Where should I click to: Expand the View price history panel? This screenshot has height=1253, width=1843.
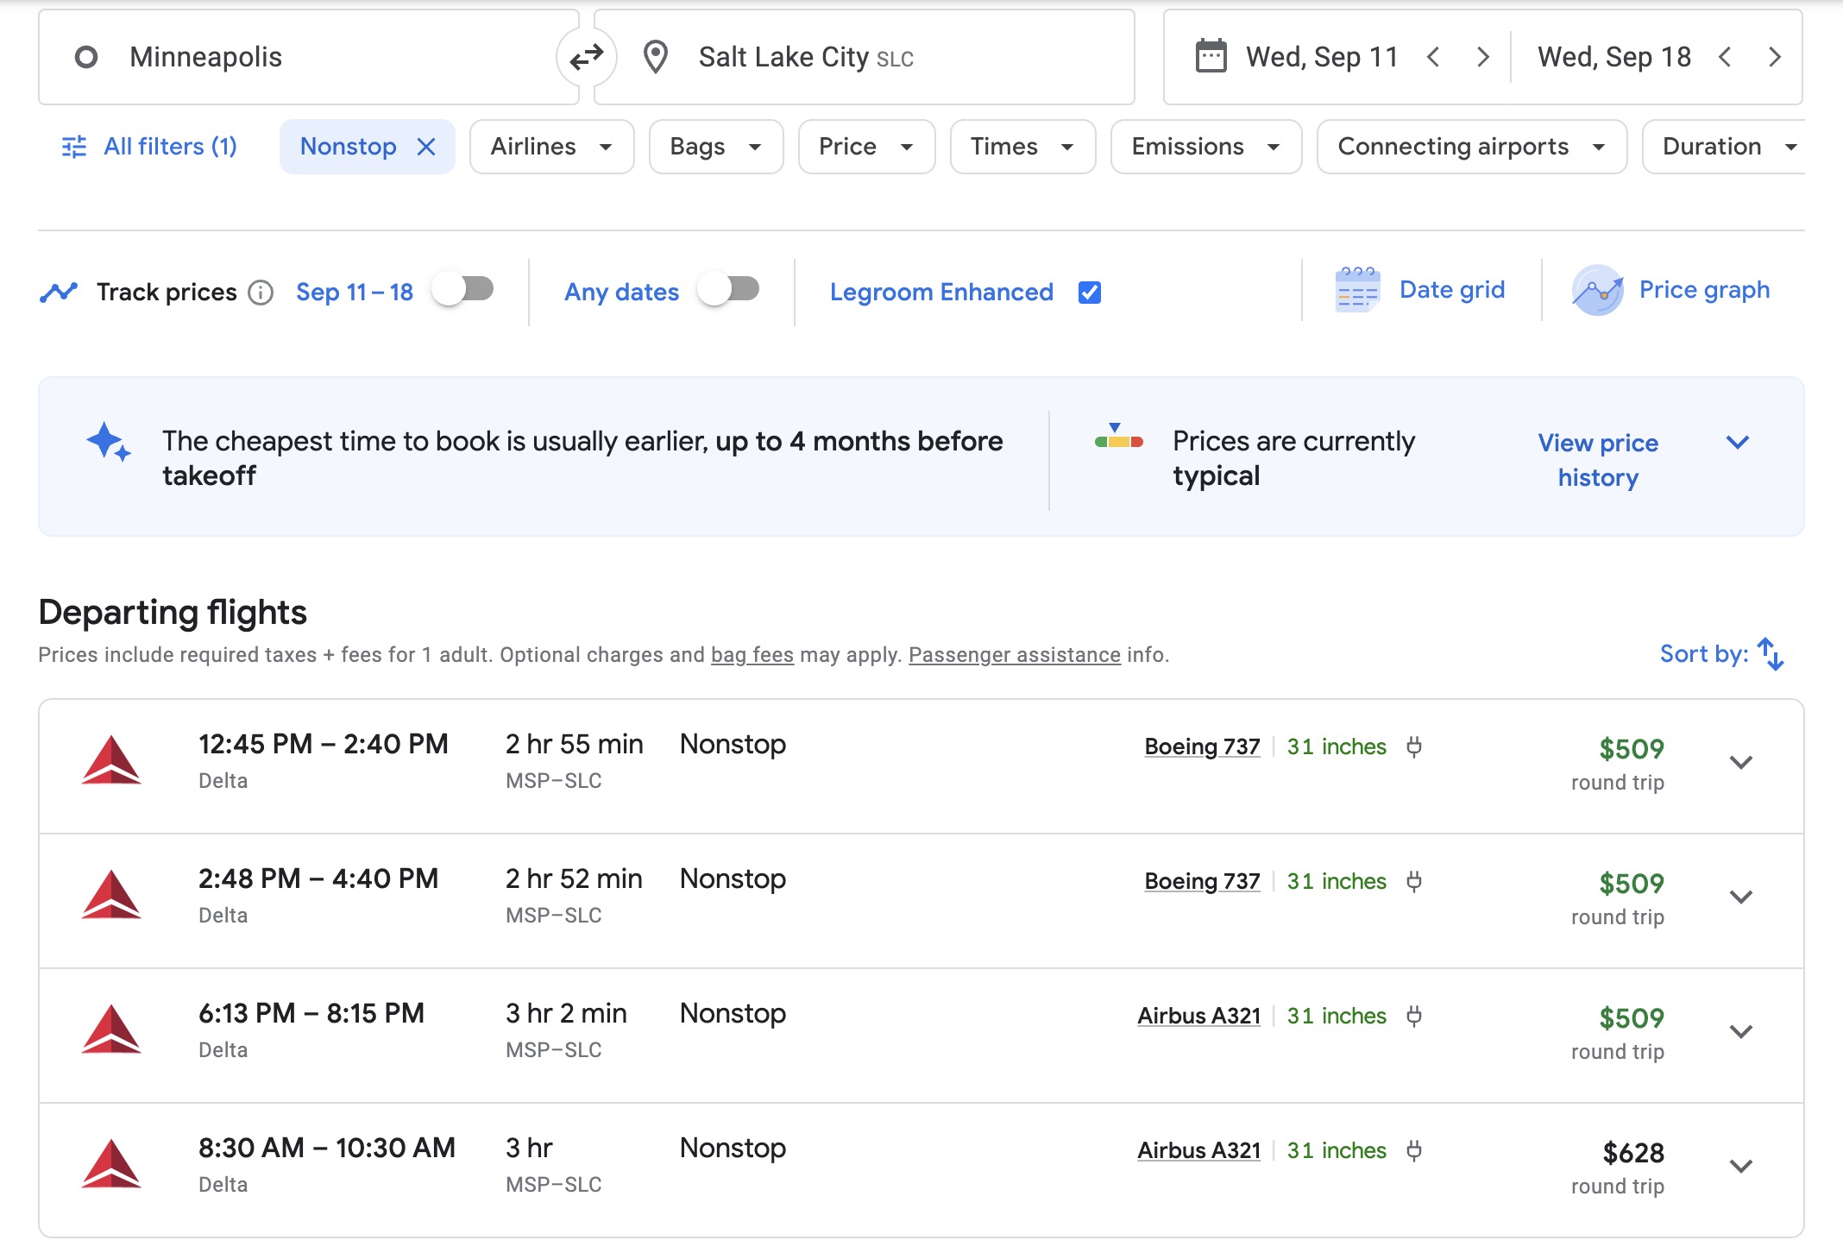coord(1737,443)
